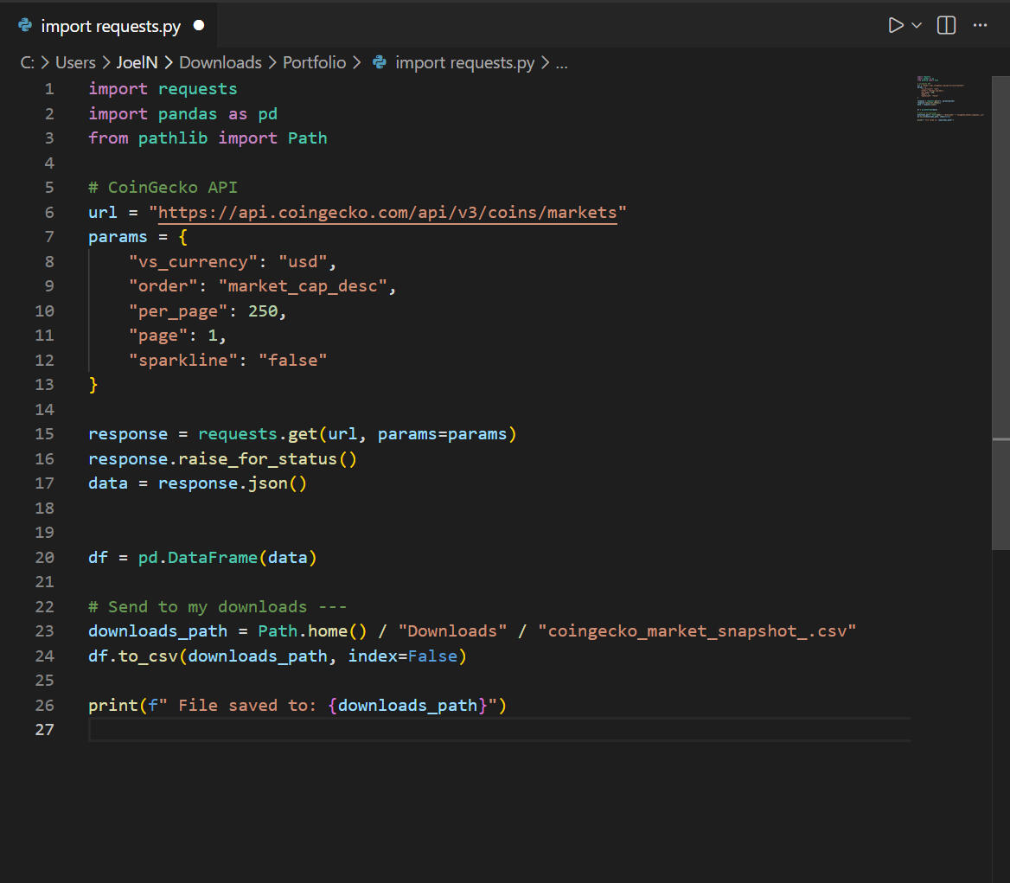Open the Downloads breadcrumb folder
The height and width of the screenshot is (883, 1010).
[x=220, y=62]
